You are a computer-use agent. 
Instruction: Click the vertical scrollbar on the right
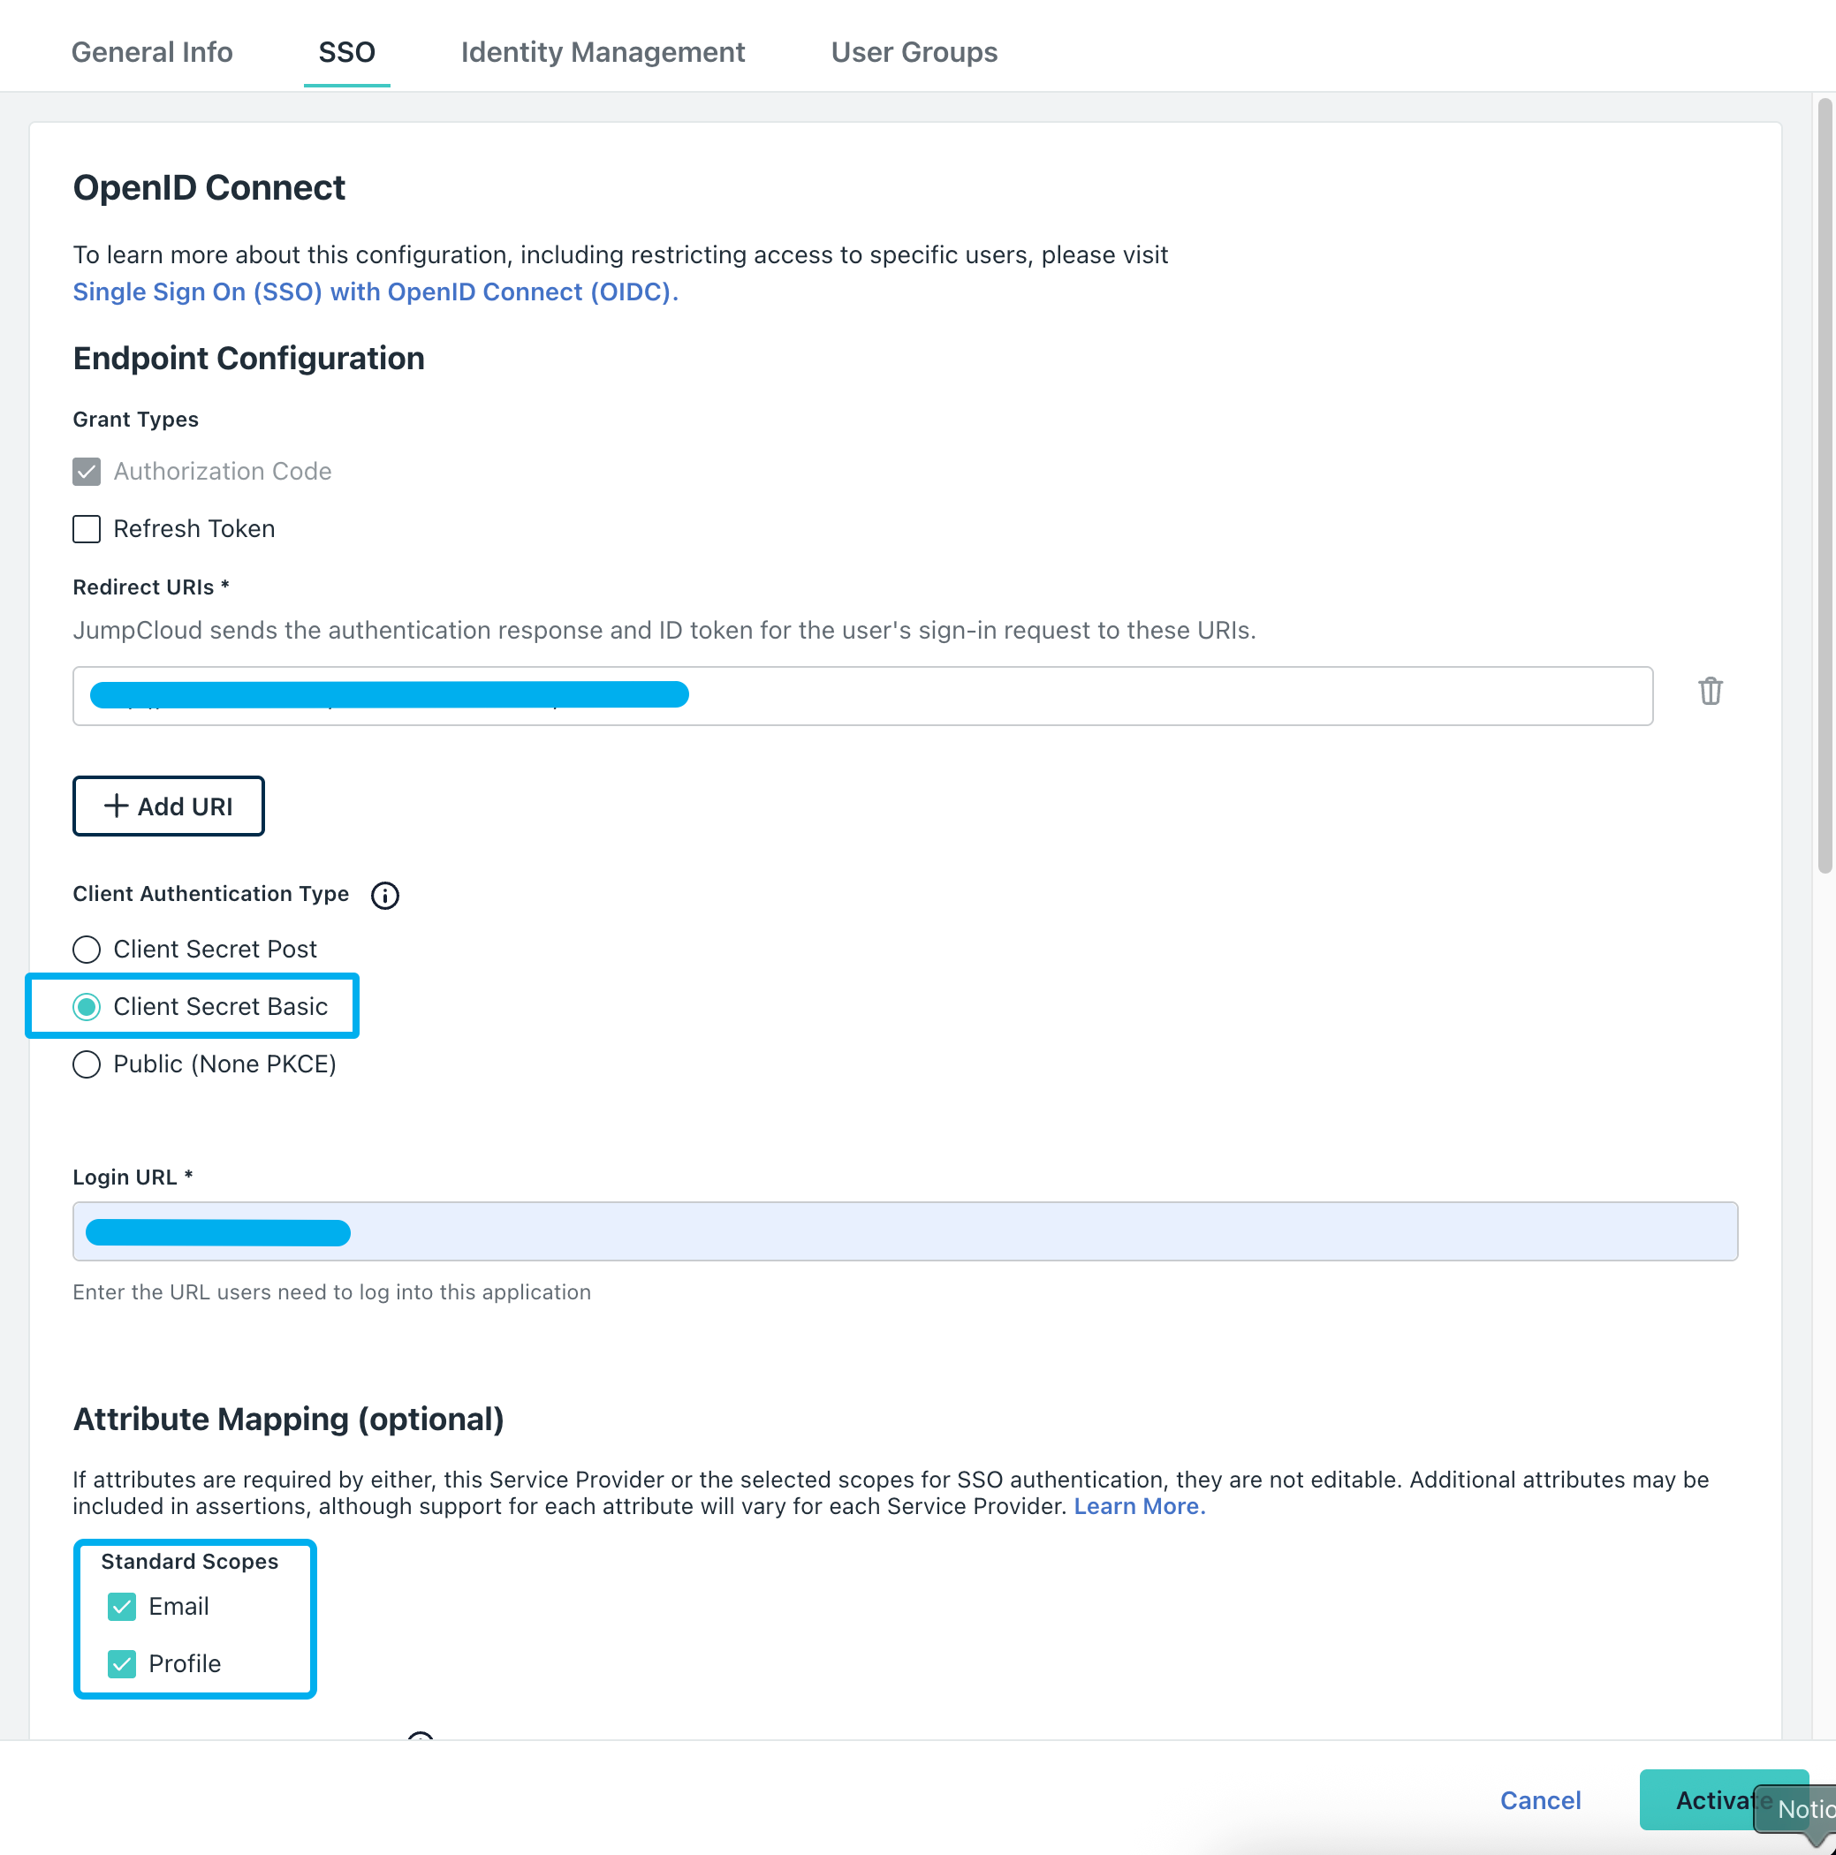pyautogui.click(x=1824, y=480)
